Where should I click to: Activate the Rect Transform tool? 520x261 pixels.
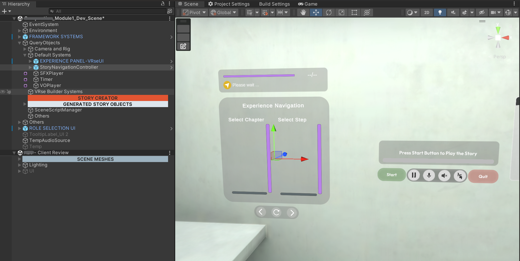(354, 12)
